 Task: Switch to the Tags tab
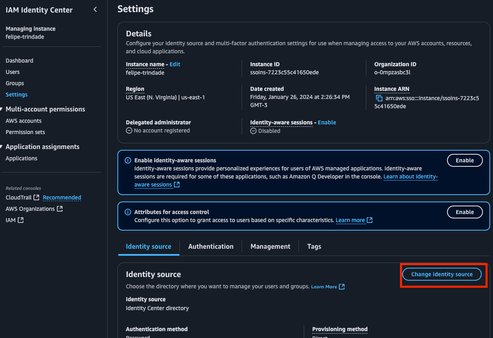point(314,246)
